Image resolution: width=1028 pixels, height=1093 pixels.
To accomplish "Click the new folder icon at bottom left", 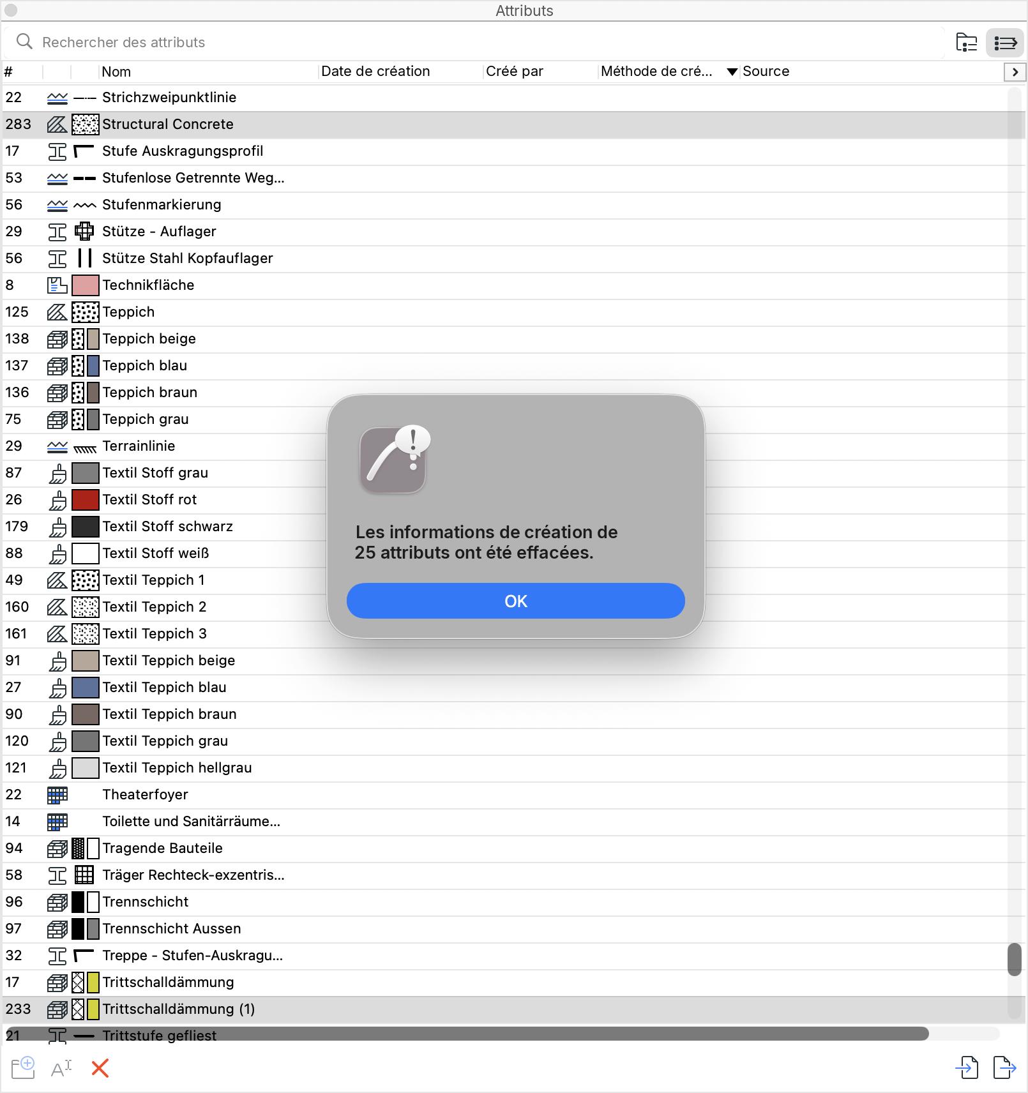I will [x=23, y=1067].
